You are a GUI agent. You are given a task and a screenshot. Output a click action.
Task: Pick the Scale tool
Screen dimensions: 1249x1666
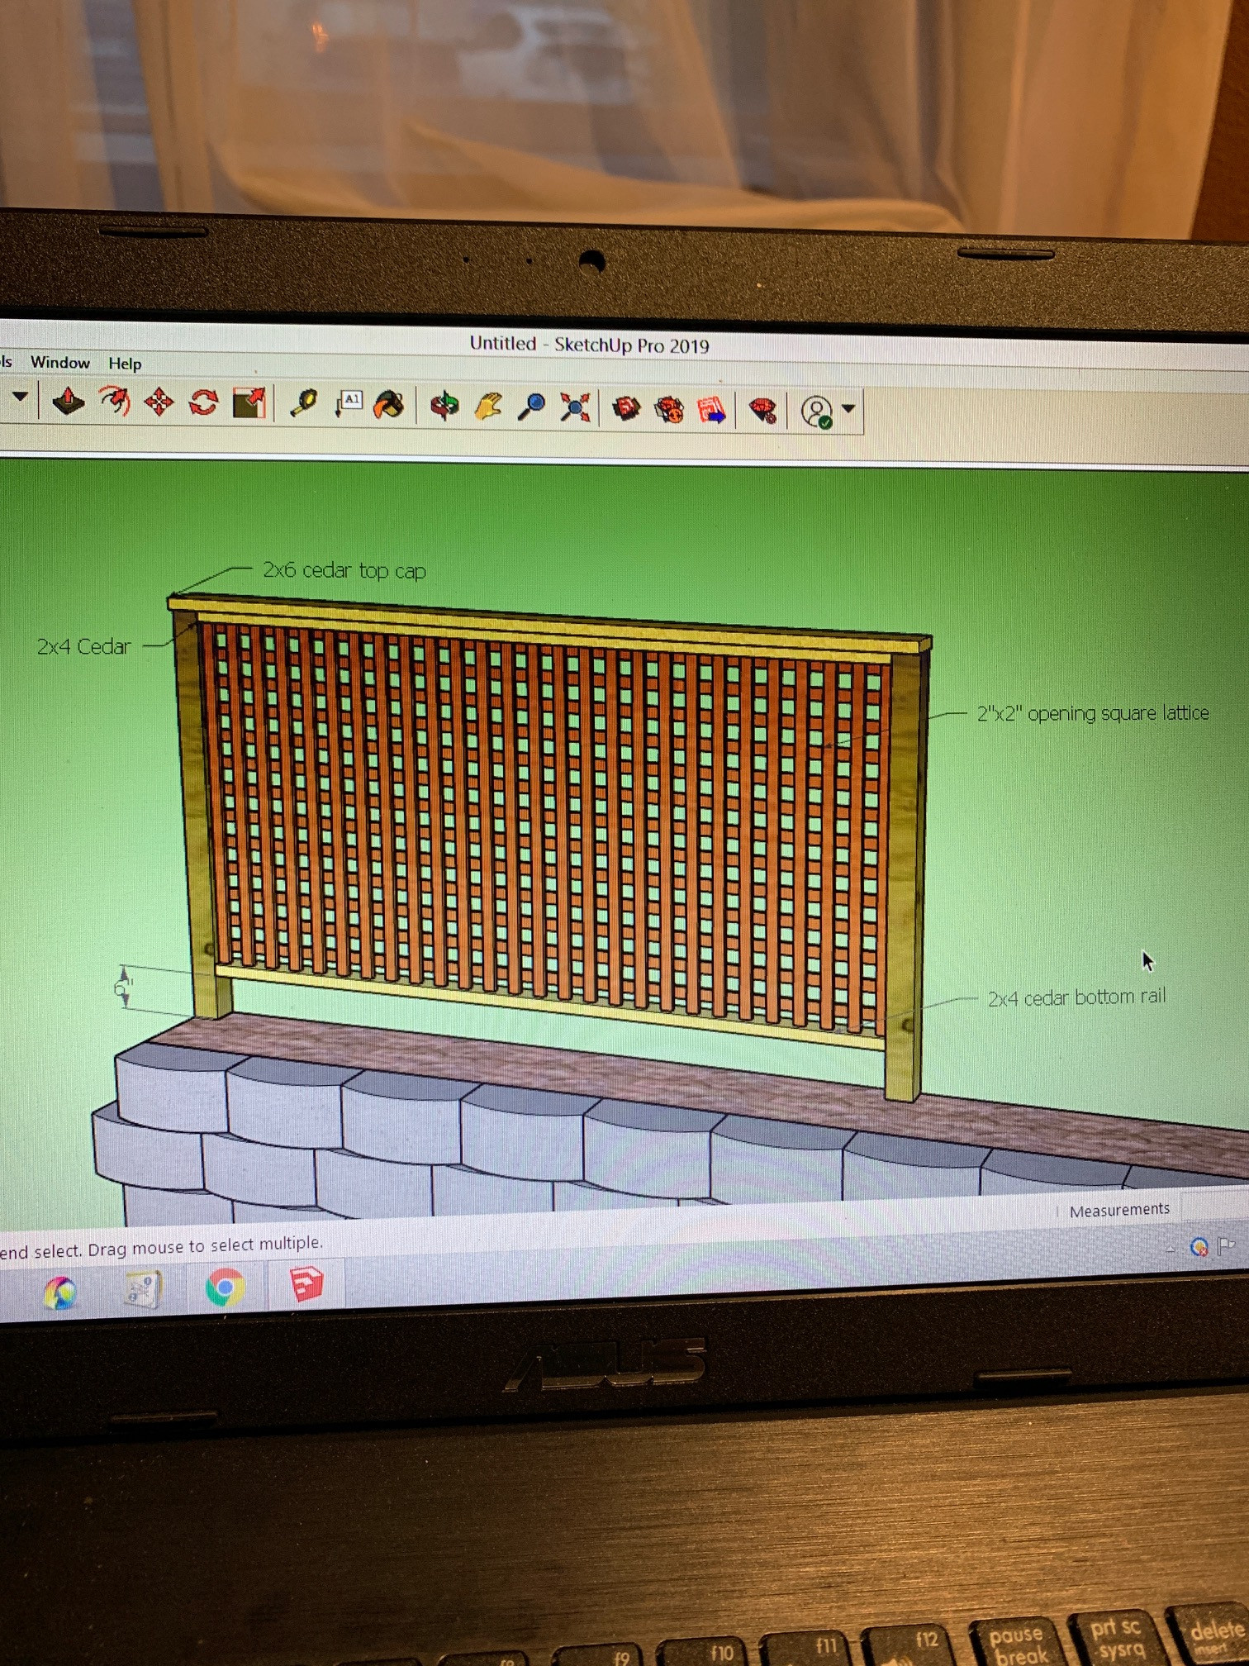pyautogui.click(x=249, y=403)
